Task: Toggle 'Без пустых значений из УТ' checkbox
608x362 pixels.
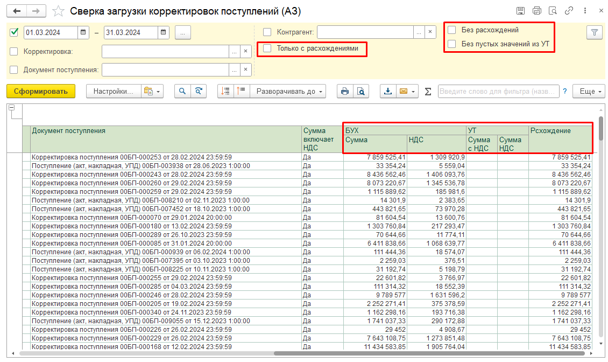Action: (452, 44)
